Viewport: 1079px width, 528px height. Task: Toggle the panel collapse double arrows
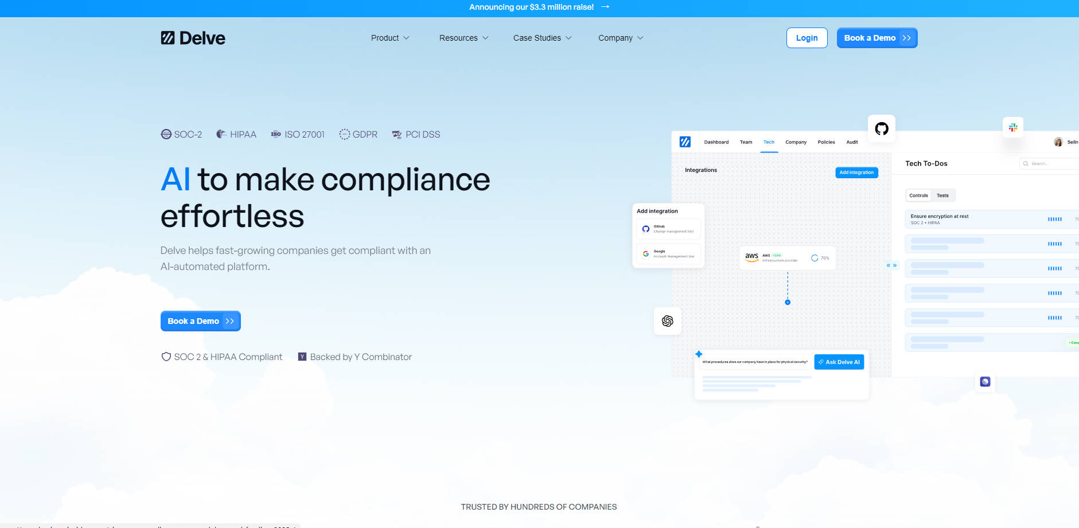point(891,265)
